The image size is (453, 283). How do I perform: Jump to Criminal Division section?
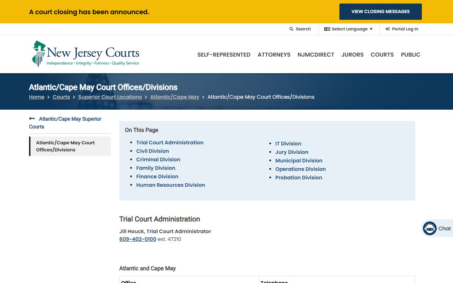[158, 160]
